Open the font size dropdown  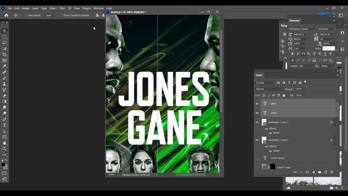pyautogui.click(x=308, y=35)
